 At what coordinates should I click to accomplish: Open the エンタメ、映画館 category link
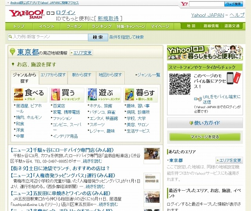104,118
